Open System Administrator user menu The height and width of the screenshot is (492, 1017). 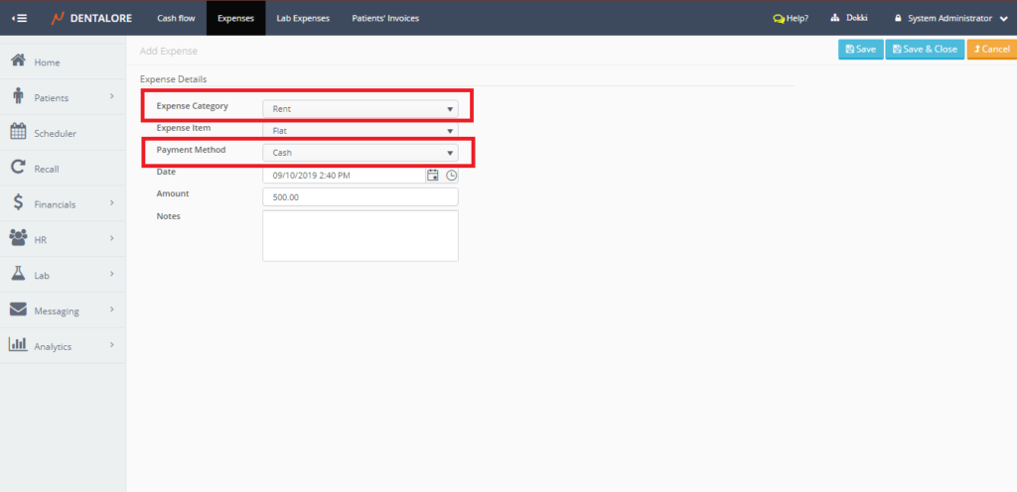pos(951,18)
